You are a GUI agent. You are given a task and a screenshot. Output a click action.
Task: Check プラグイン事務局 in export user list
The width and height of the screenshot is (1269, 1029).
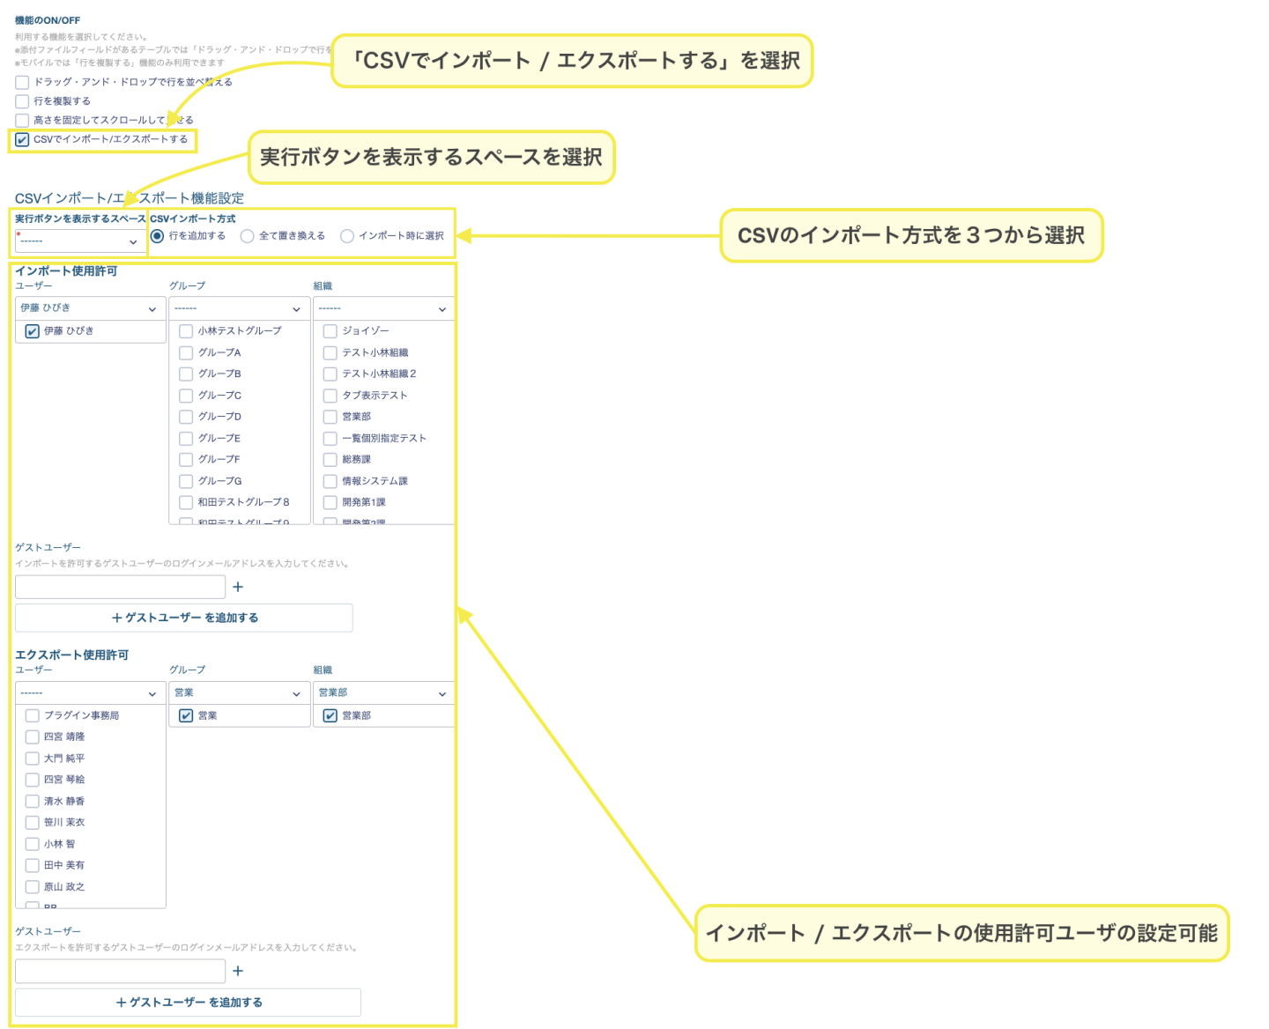pyautogui.click(x=33, y=715)
